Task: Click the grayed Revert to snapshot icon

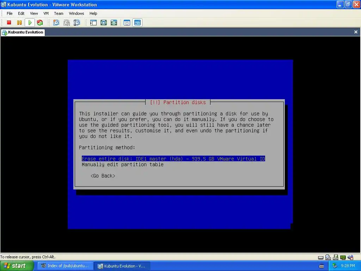Action: point(67,23)
